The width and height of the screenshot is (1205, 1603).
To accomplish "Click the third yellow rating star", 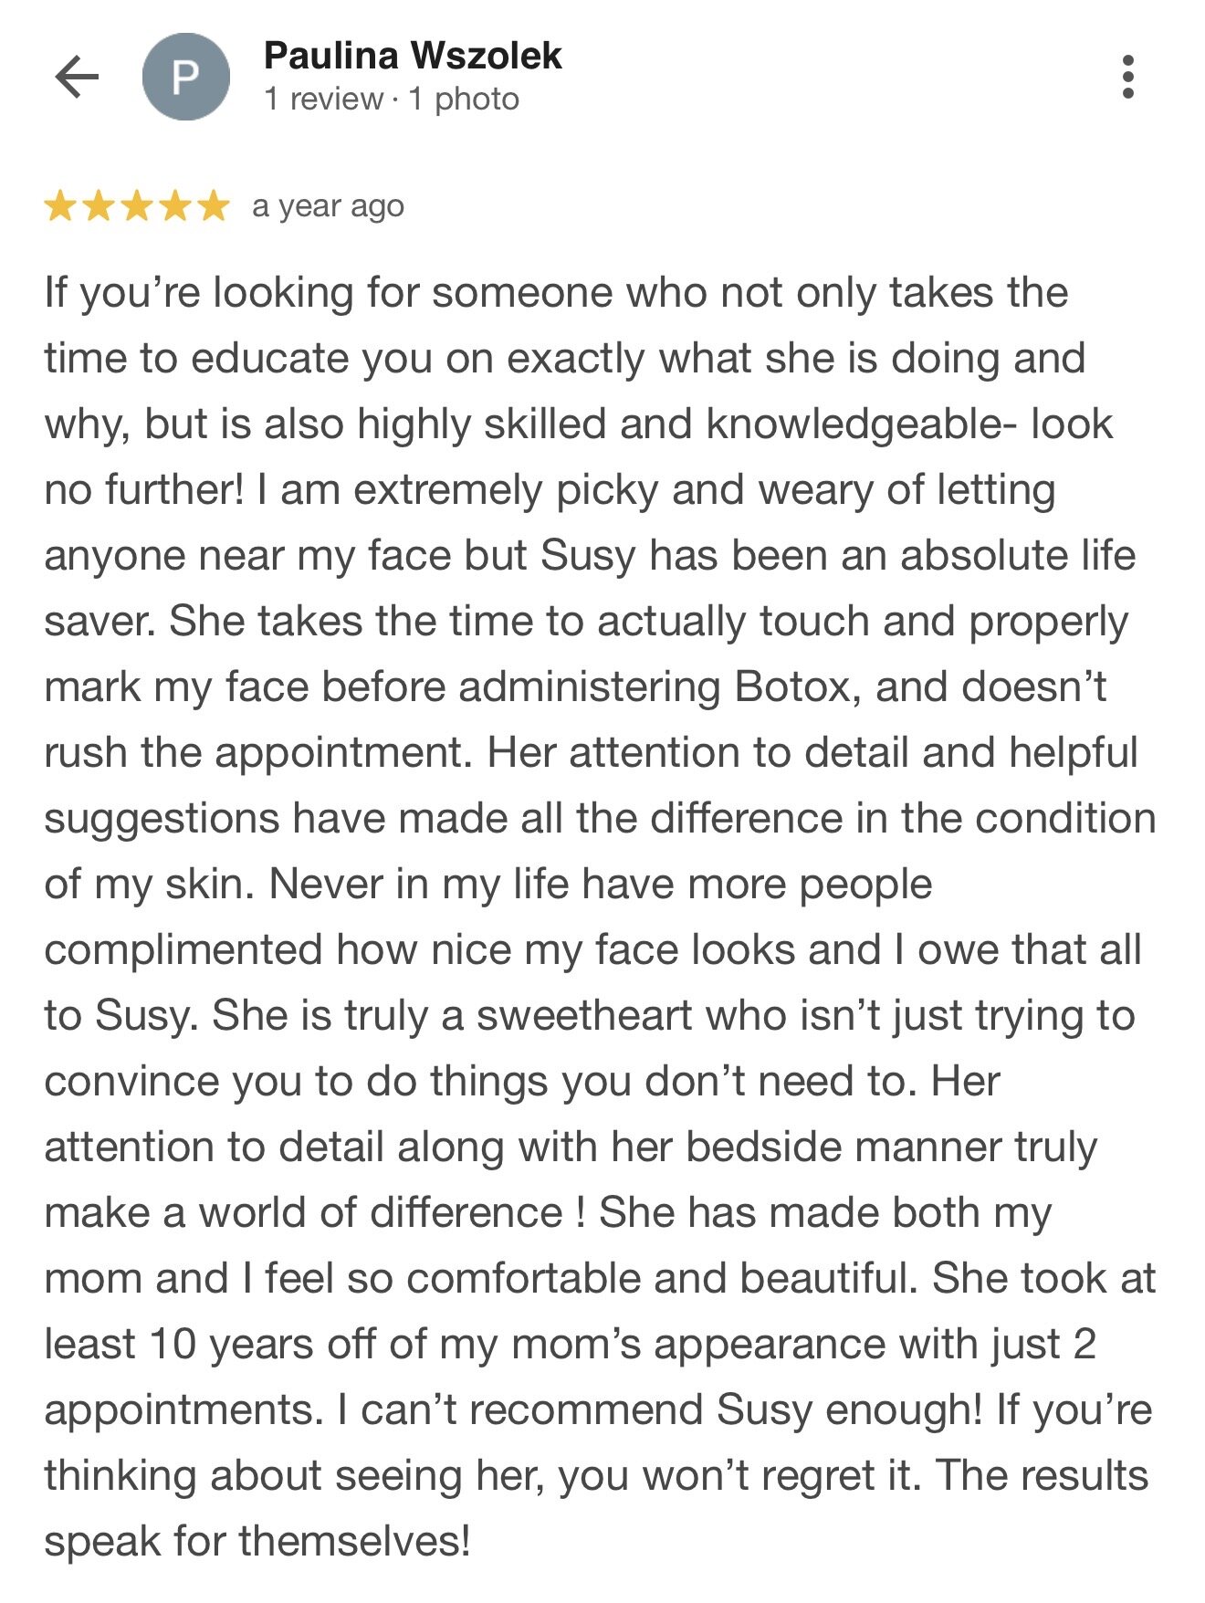I will click(x=137, y=206).
